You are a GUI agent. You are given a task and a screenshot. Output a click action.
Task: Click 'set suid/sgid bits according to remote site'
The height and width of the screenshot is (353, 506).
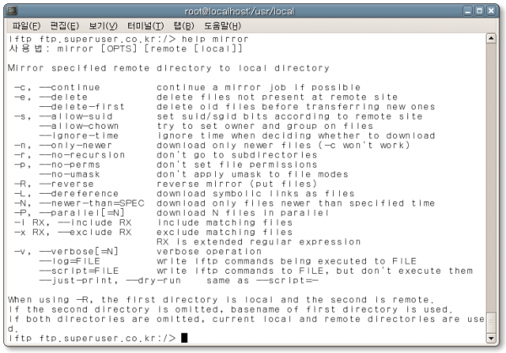click(x=289, y=116)
